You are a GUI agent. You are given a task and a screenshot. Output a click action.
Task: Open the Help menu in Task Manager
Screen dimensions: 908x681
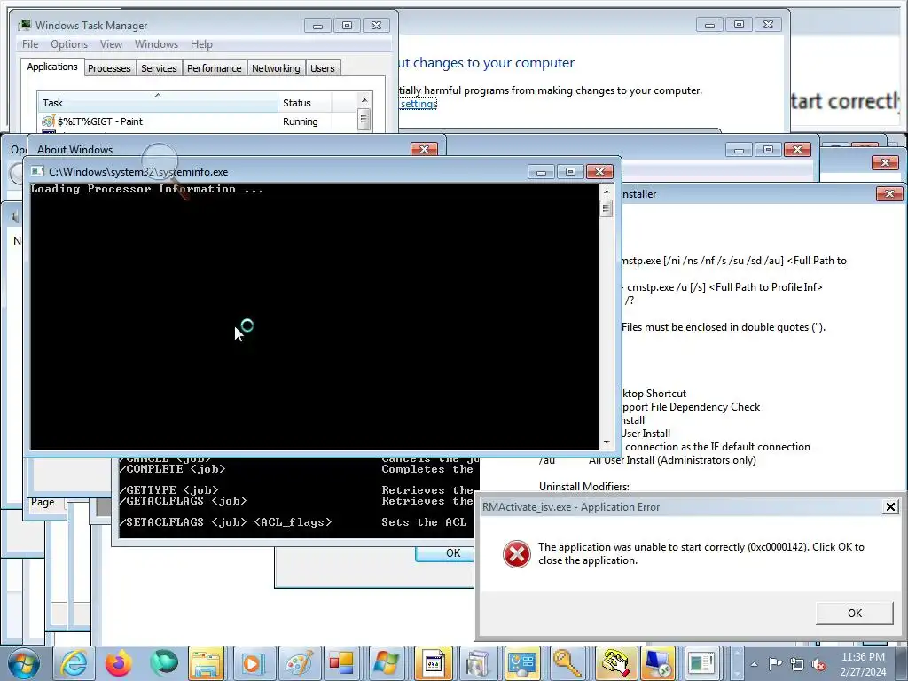coord(201,44)
